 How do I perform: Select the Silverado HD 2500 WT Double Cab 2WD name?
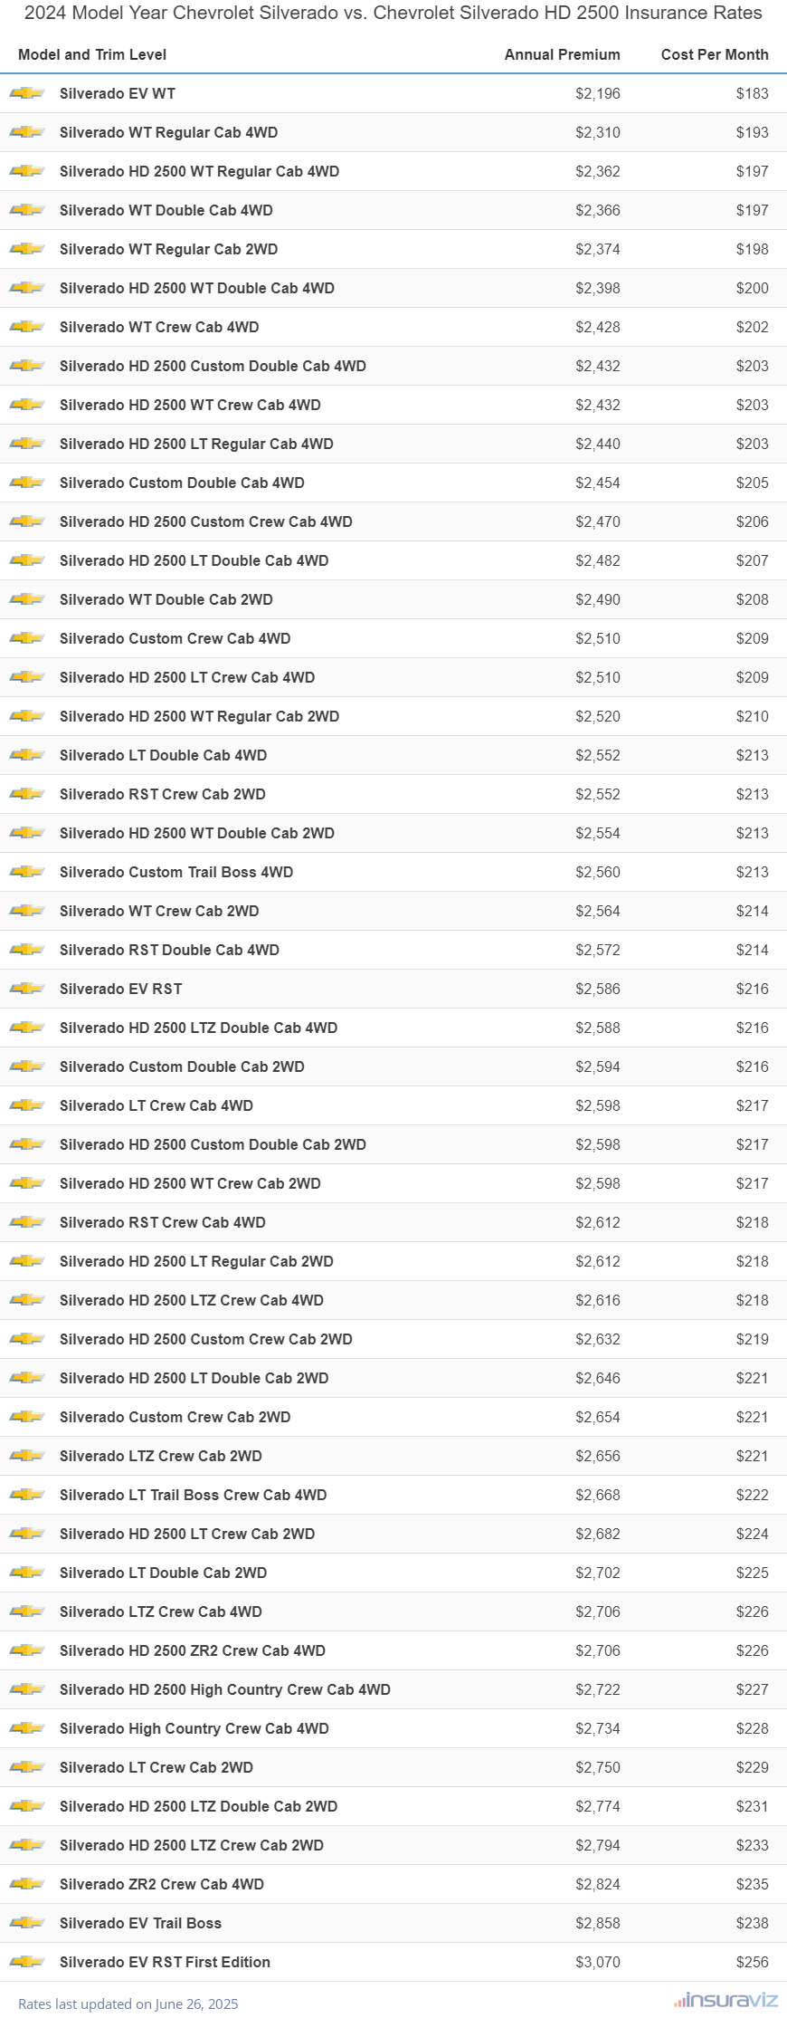point(197,833)
